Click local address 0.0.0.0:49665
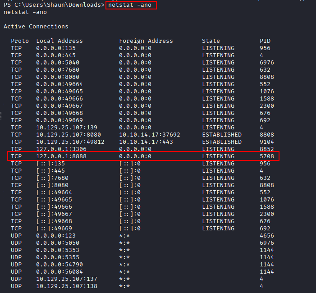316x293 pixels. (x=60, y=92)
